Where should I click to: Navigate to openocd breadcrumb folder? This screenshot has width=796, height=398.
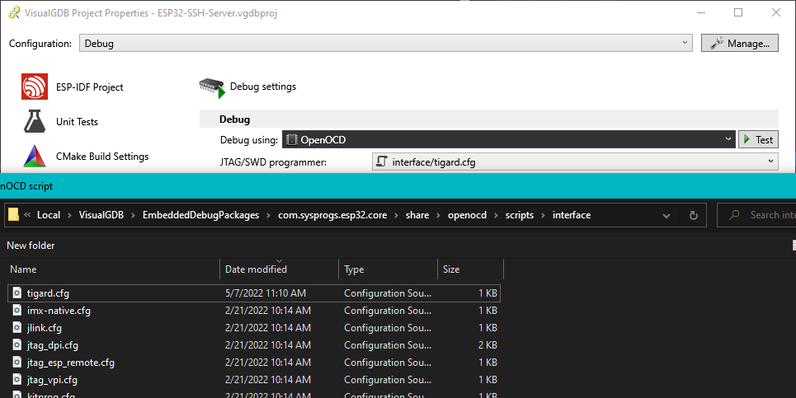467,215
